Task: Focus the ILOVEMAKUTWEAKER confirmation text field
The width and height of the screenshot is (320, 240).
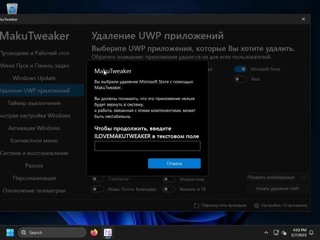Action: point(147,146)
